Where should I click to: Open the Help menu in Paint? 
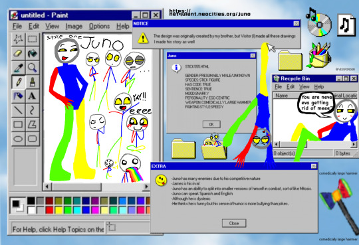(123, 27)
